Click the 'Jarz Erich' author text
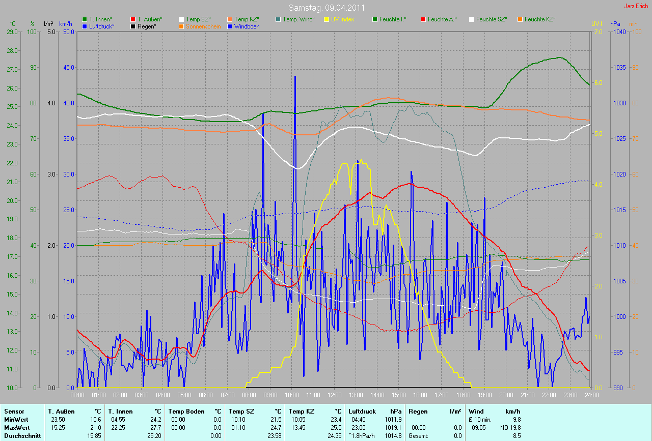Image resolution: width=652 pixels, height=441 pixels. (636, 6)
